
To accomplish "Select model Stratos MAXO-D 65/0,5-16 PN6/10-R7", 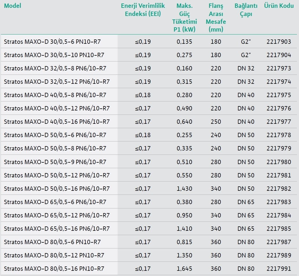I will [x=57, y=228].
